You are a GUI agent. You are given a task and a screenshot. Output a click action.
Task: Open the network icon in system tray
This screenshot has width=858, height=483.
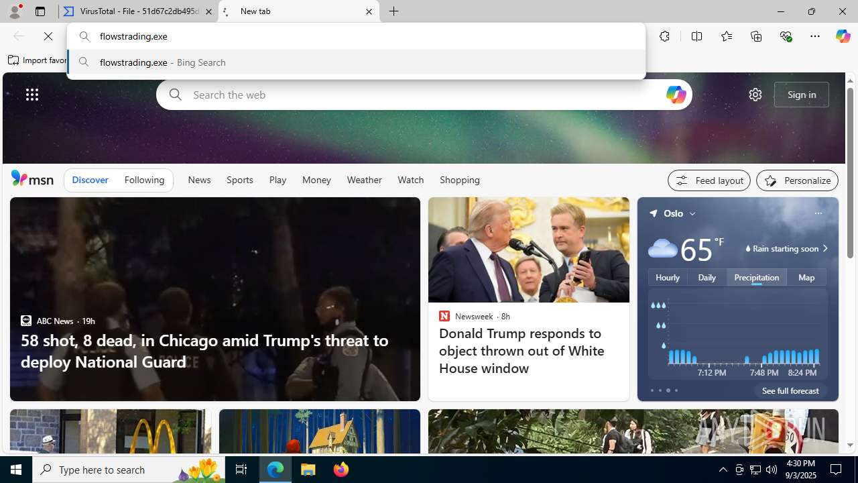[755, 470]
